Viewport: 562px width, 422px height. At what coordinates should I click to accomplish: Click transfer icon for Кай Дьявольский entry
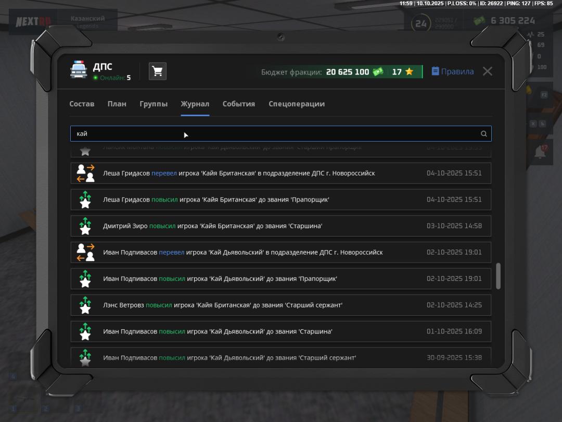click(x=85, y=252)
